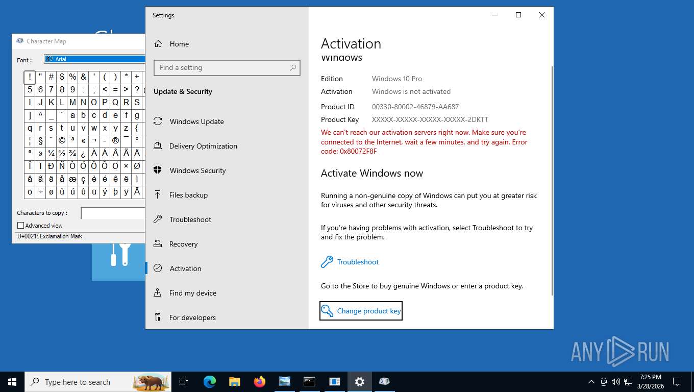Click the Activation page vertical scrollbar
Image resolution: width=694 pixels, height=392 pixels.
551,181
